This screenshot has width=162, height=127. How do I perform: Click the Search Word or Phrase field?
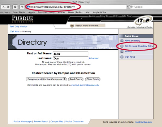coord(90,26)
